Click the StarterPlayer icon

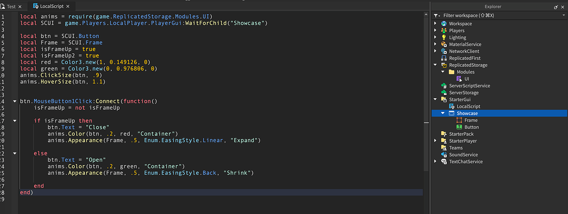pos(444,141)
